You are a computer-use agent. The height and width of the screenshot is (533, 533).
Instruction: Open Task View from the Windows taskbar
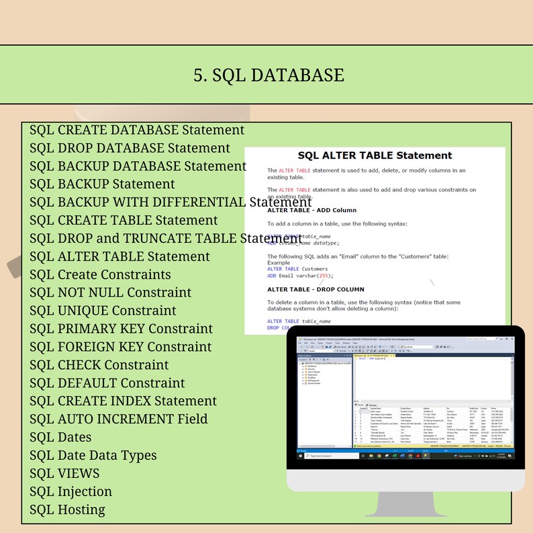(363, 456)
